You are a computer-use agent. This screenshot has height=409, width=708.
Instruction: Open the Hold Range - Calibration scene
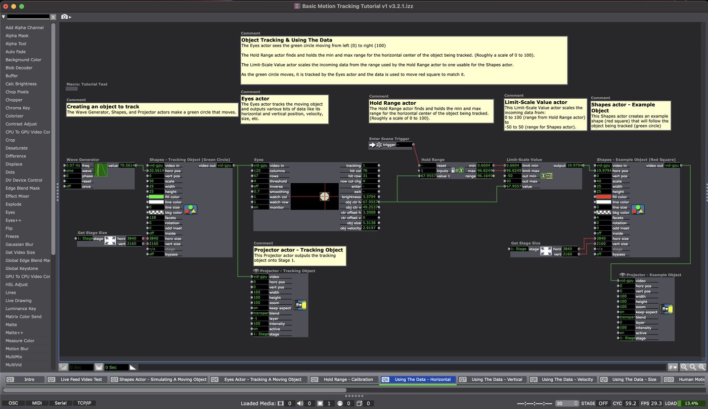click(x=348, y=380)
